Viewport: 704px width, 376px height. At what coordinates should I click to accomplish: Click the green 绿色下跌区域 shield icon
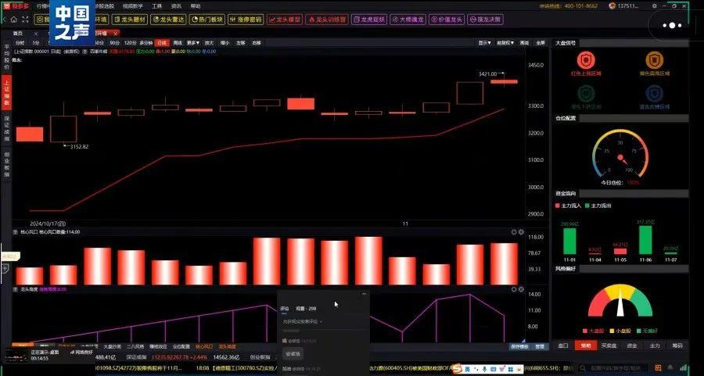586,93
